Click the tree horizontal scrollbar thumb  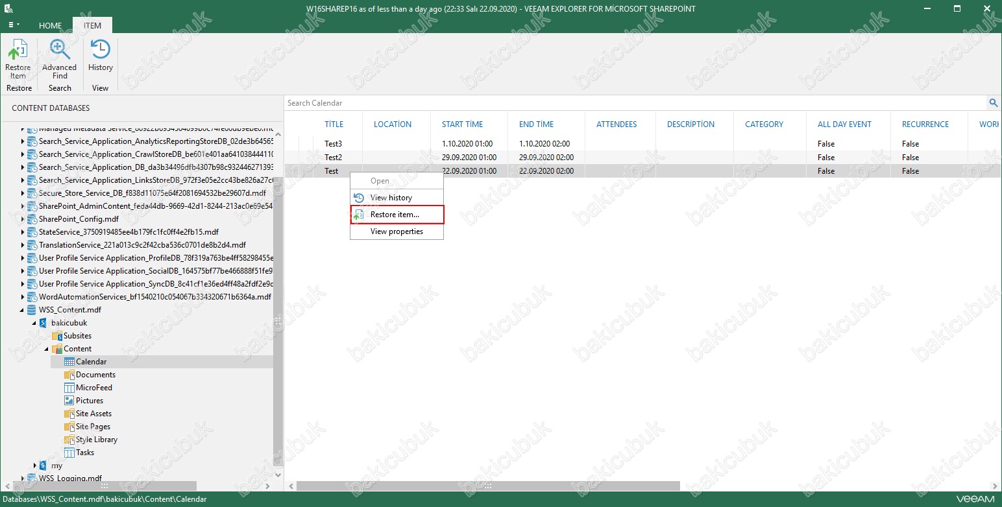(x=104, y=486)
